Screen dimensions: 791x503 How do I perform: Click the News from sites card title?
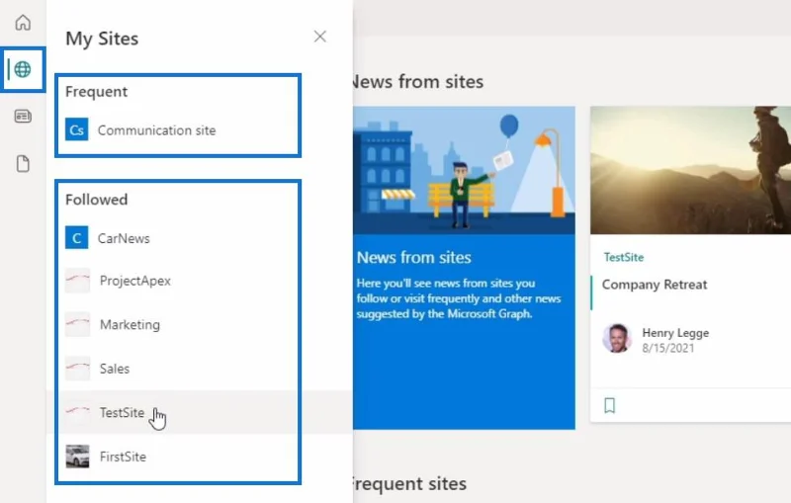click(x=413, y=258)
